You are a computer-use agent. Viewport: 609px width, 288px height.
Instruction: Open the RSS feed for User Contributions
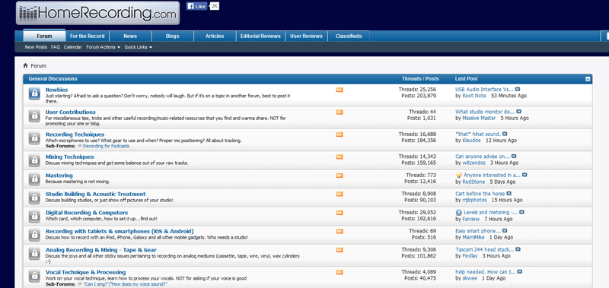(340, 112)
